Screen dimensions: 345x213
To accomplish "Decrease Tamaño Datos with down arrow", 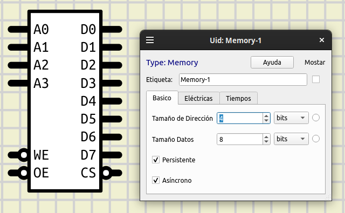I will [266, 141].
